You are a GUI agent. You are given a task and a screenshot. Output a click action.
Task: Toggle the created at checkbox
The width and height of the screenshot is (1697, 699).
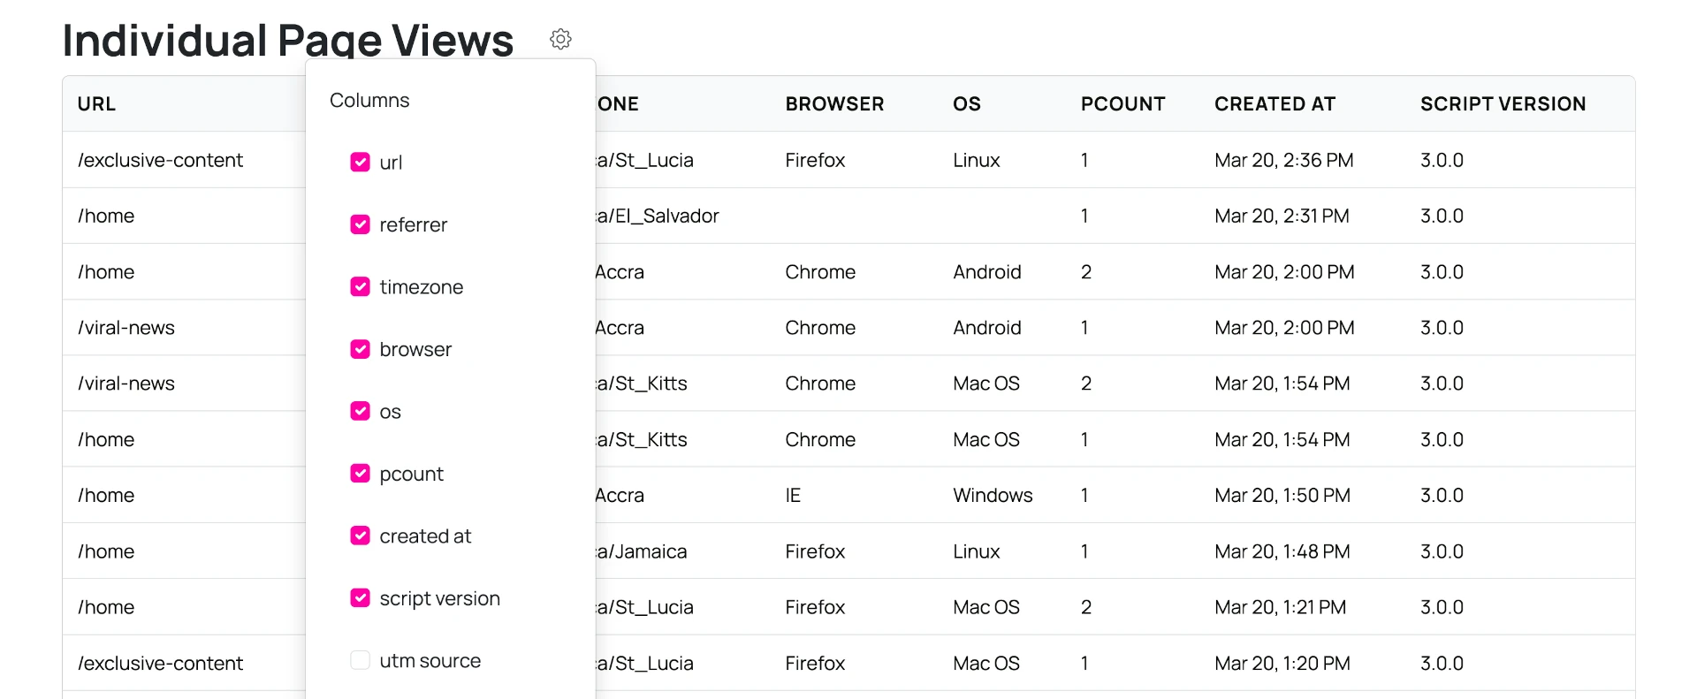[360, 536]
